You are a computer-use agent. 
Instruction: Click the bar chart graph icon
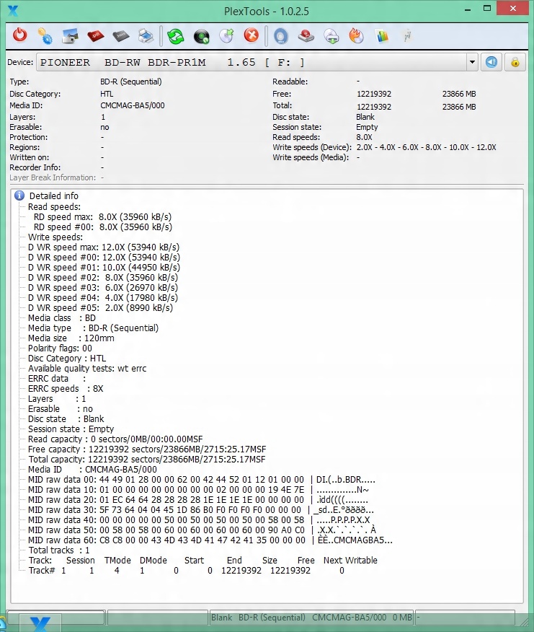(382, 35)
